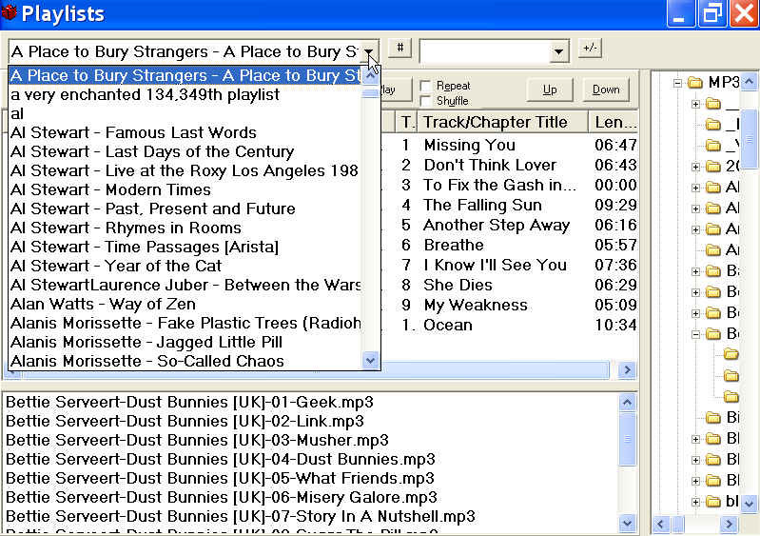The width and height of the screenshot is (760, 536).
Task: Select Al Stewart - Live at the Roxy
Action: [x=185, y=170]
